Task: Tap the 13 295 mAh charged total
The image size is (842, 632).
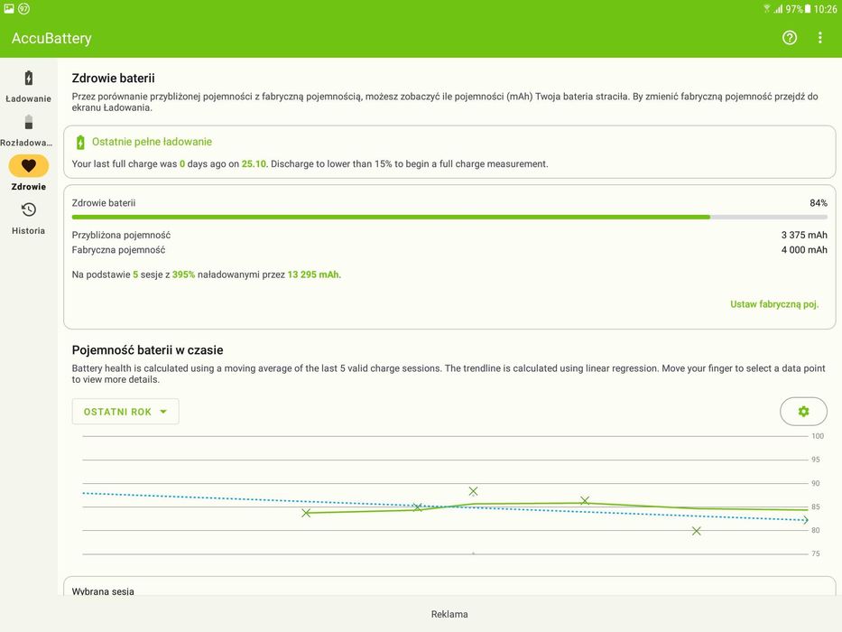Action: tap(313, 274)
